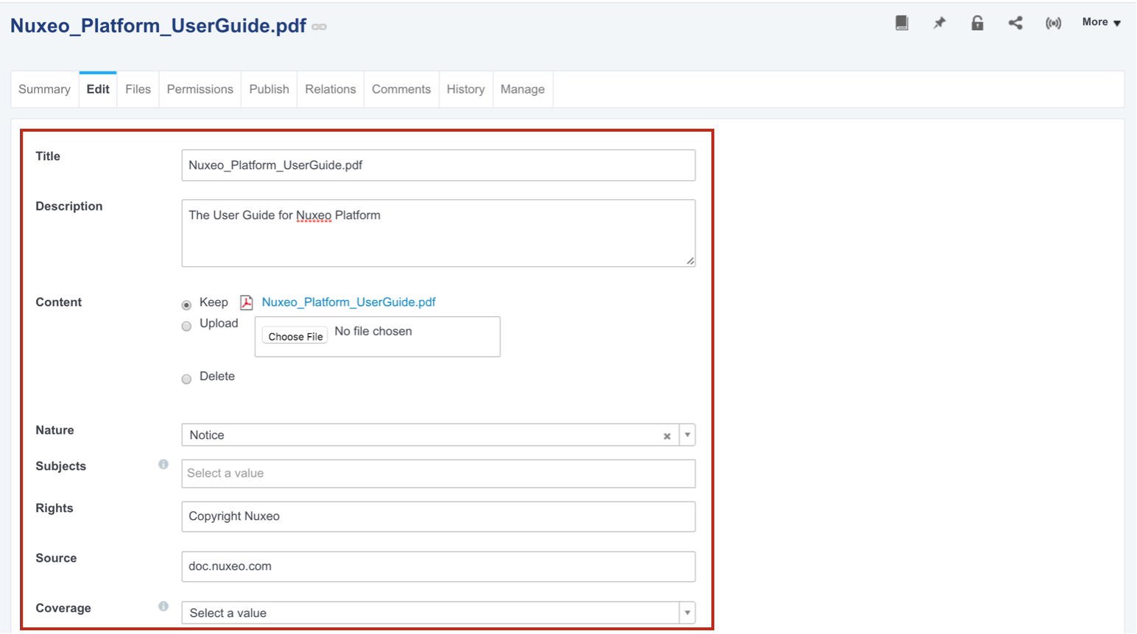This screenshot has width=1137, height=634.
Task: Add document to collection icon
Action: (x=901, y=23)
